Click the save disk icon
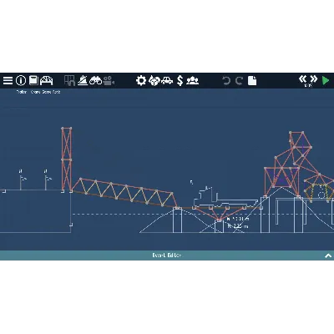The width and height of the screenshot is (334, 334). tap(33, 80)
